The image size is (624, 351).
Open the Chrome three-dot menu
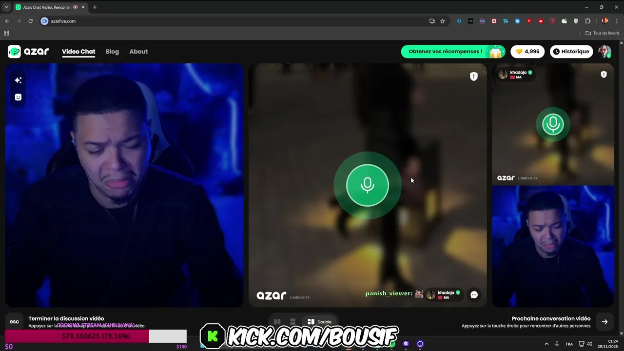[x=617, y=21]
